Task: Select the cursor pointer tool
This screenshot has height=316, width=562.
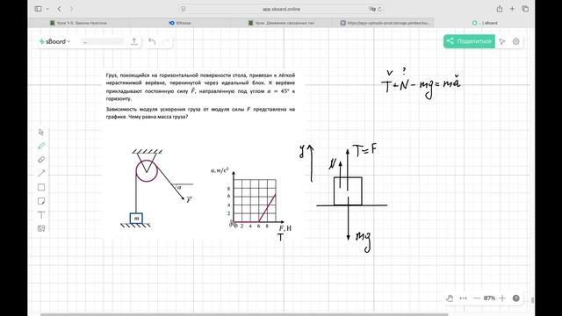Action: point(41,133)
